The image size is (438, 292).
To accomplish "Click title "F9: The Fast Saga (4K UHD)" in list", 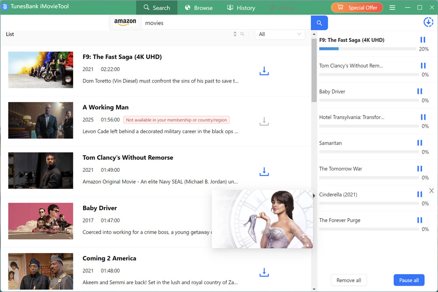I will click(122, 57).
